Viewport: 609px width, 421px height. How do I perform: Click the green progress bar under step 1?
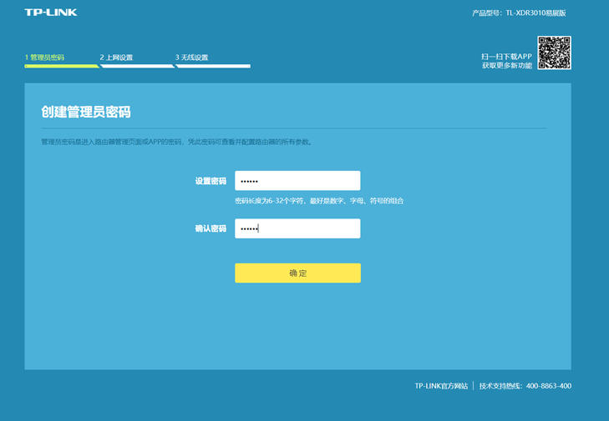60,66
